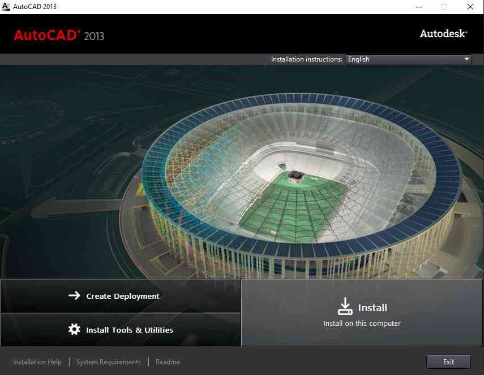484x375 pixels.
Task: Select the English language combo box
Action: pyautogui.click(x=408, y=59)
